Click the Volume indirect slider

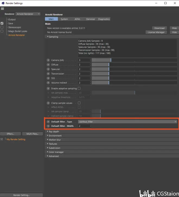click(x=135, y=83)
